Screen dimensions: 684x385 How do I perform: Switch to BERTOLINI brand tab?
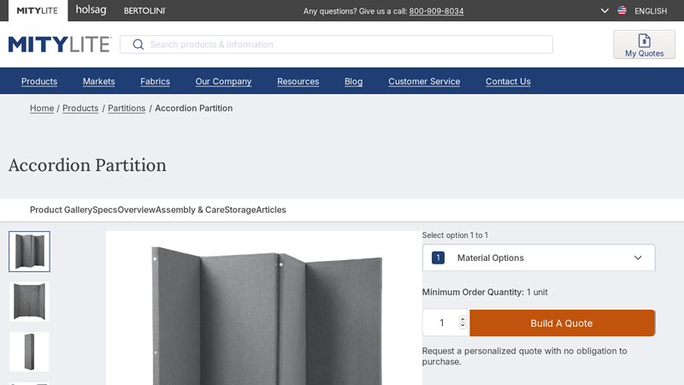click(144, 11)
